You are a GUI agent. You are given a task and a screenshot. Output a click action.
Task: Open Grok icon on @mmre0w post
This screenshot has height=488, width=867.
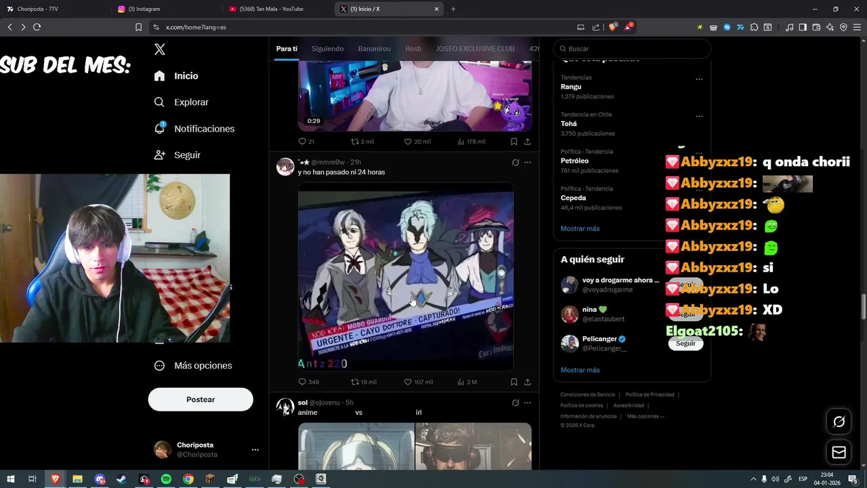point(515,163)
